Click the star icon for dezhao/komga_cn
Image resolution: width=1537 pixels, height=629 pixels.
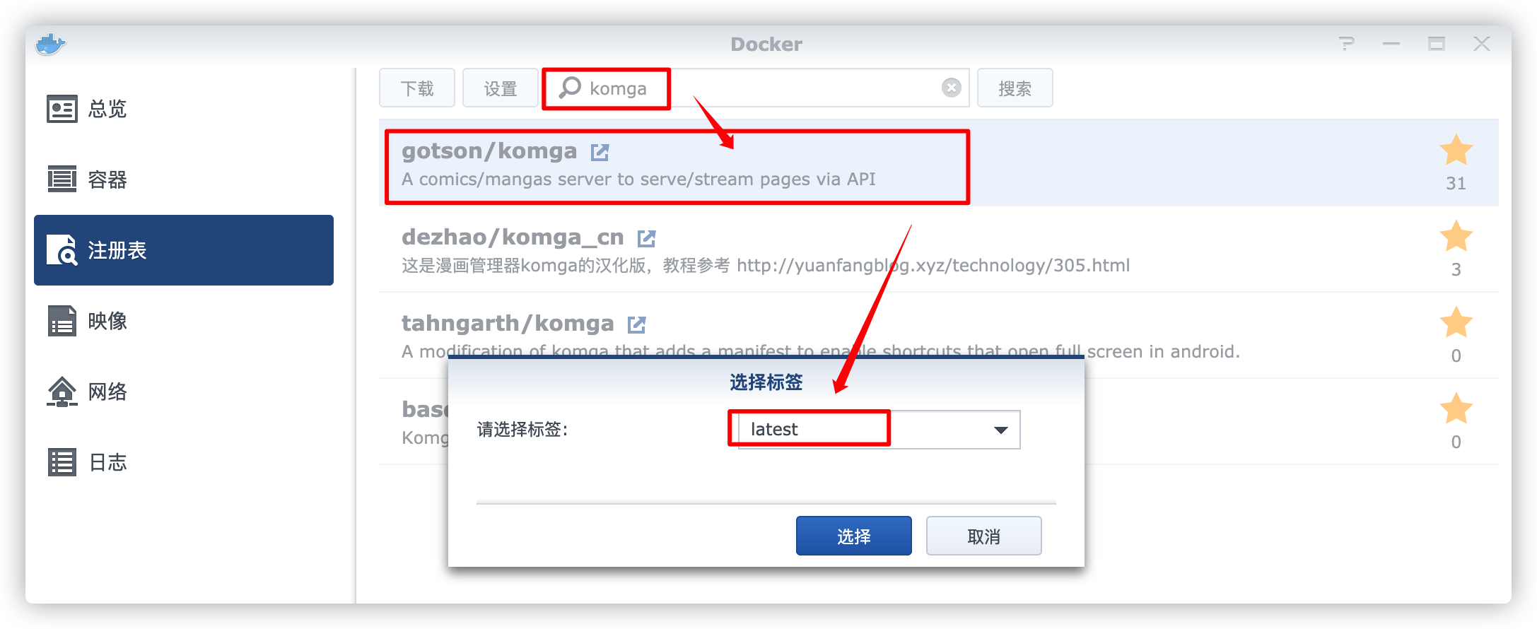(x=1456, y=237)
